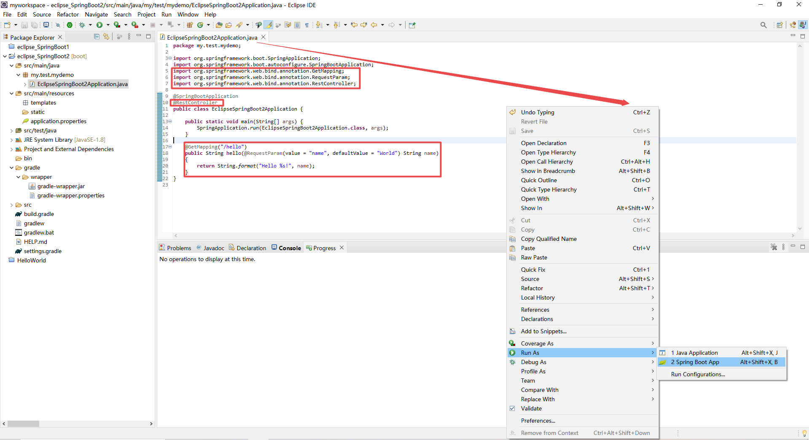The width and height of the screenshot is (809, 440).
Task: Open the Refactor menu
Action: tap(68, 14)
